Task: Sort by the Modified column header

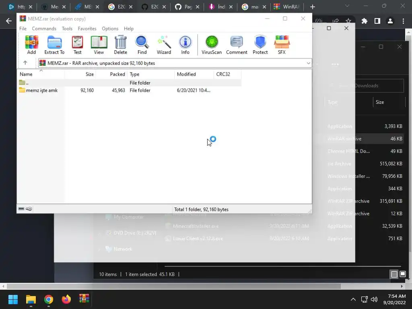Action: point(194,74)
